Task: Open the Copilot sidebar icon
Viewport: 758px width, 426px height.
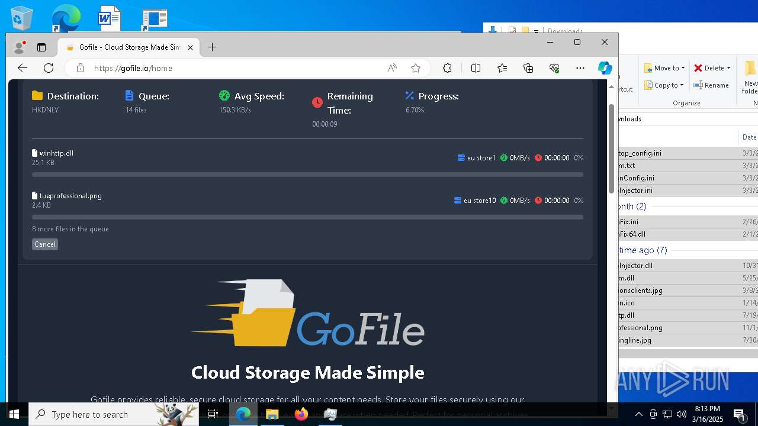Action: pos(605,68)
